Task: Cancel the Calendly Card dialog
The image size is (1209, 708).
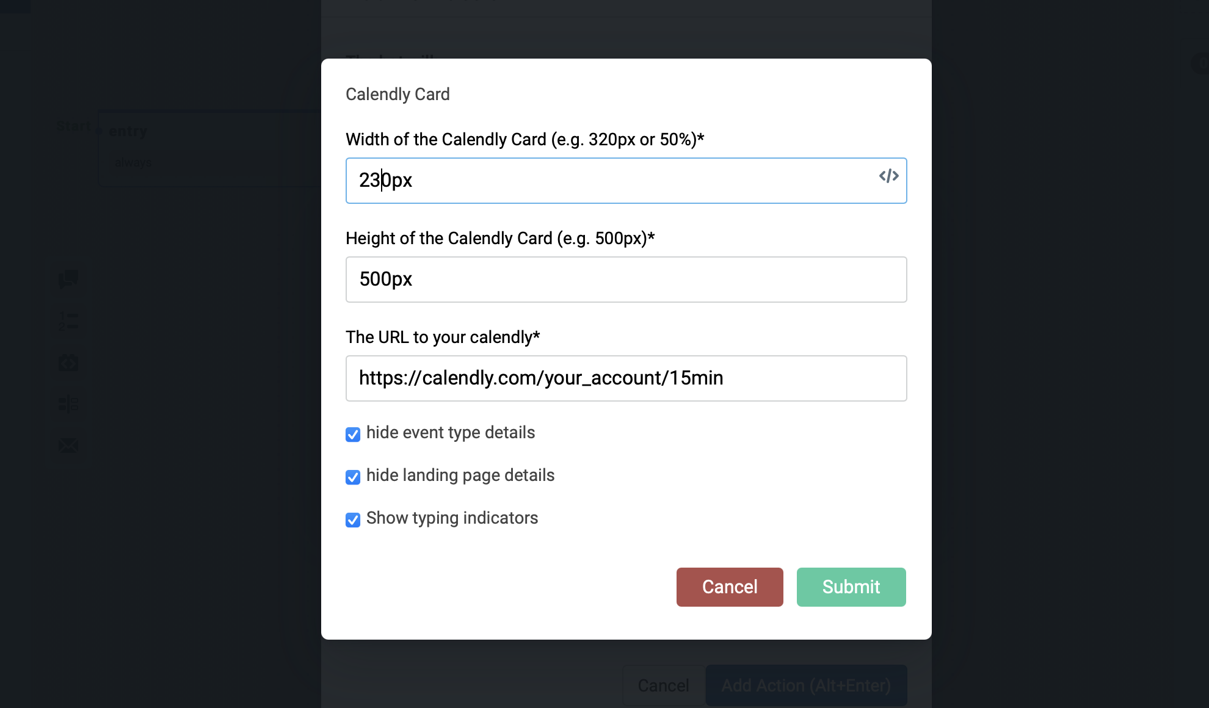Action: [729, 587]
